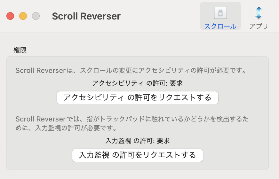Click the grayed-out zoom window button
The image size is (279, 179).
point(36,16)
